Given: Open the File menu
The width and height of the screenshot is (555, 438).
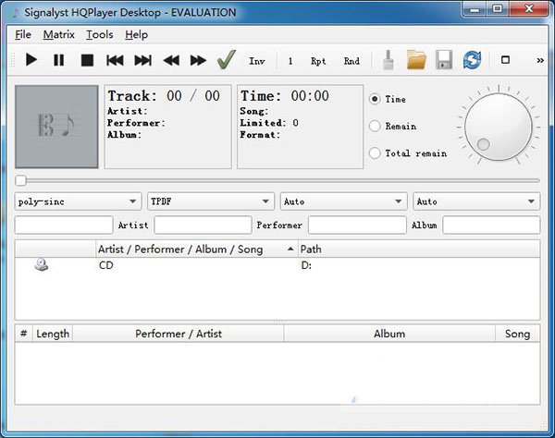Looking at the screenshot, I should coord(23,34).
